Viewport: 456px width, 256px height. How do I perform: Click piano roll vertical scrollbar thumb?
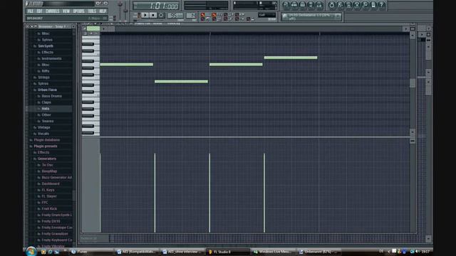[413, 83]
